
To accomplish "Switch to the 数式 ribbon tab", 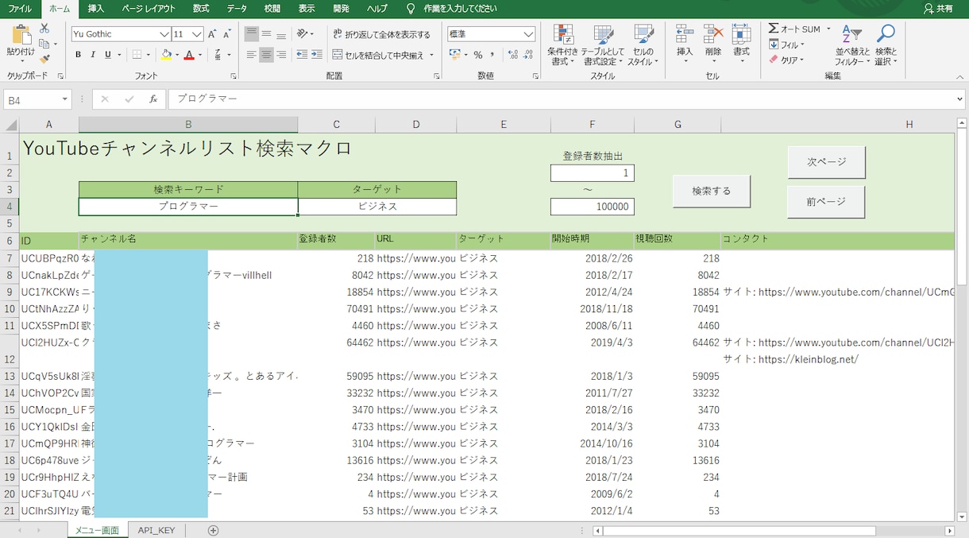I will tap(201, 9).
